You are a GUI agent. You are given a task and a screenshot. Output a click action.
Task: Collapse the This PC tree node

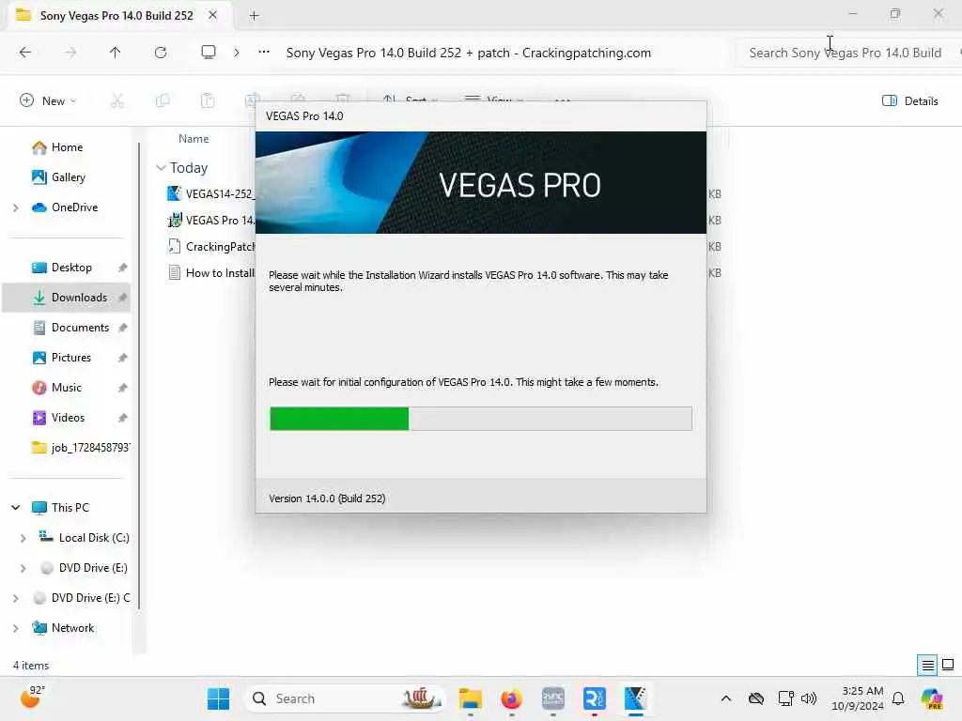(x=15, y=508)
